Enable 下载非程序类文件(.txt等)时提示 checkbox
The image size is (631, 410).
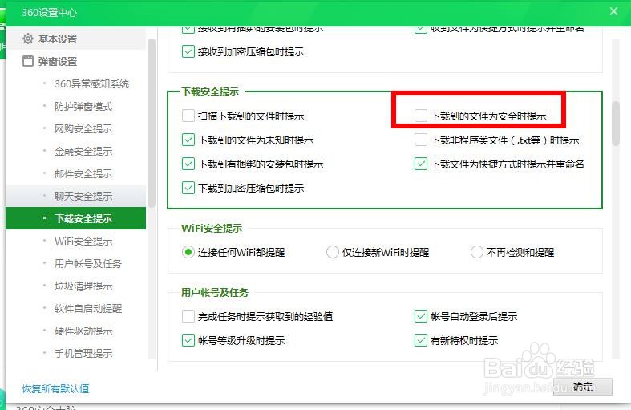[x=420, y=140]
